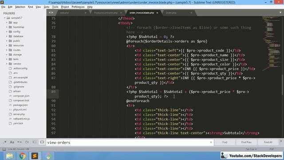Open the Tools menu

(x=55, y=7)
